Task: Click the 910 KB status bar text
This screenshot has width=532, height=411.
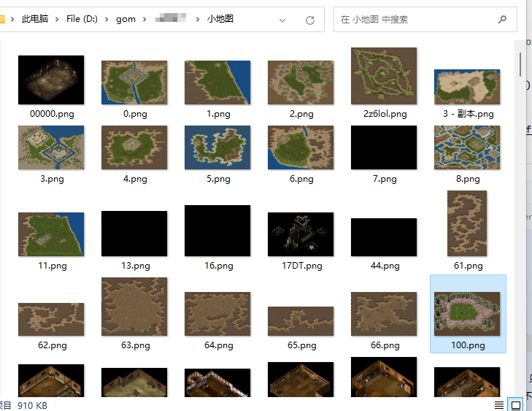Action: click(x=32, y=406)
